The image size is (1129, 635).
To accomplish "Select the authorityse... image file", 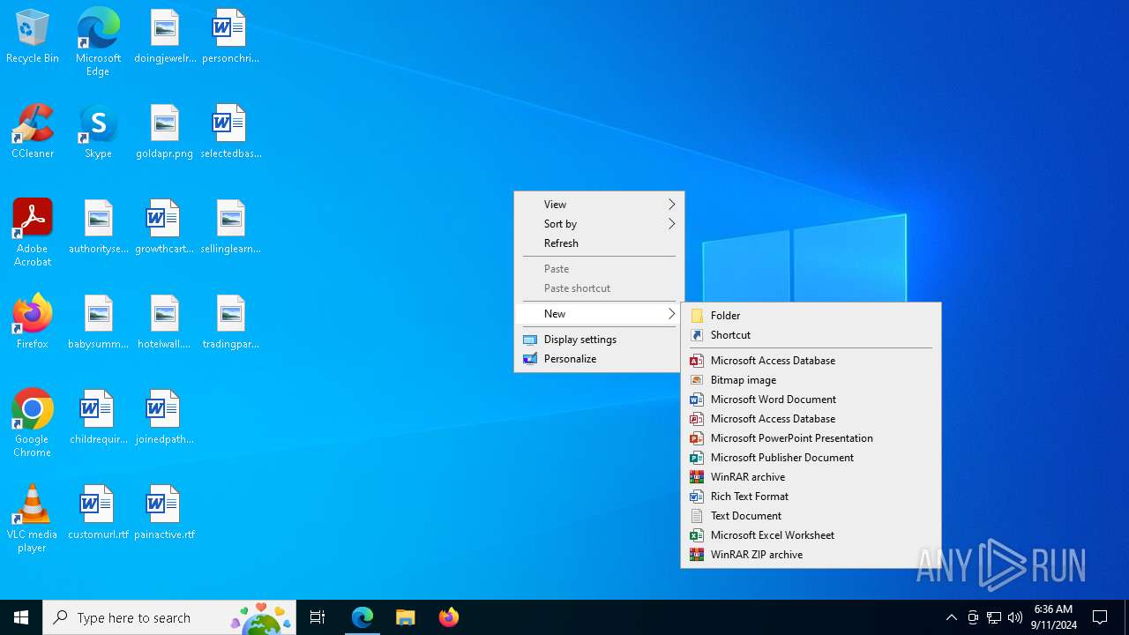I will point(98,228).
